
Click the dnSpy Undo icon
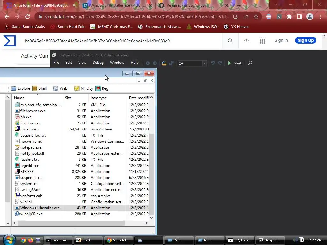[x=213, y=63]
